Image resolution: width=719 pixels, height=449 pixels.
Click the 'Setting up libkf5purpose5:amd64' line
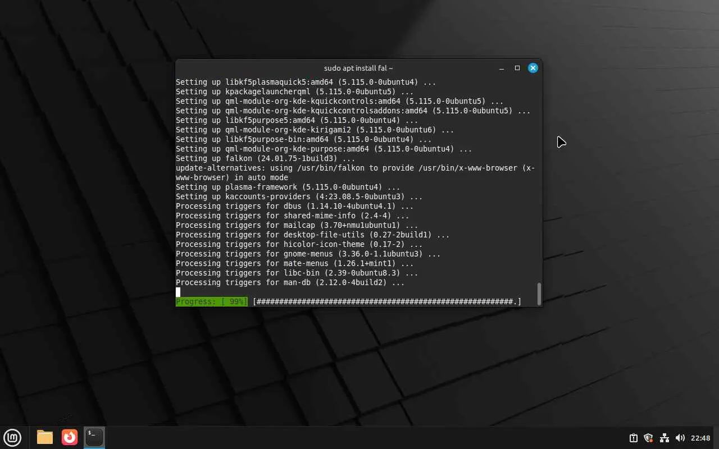coord(297,121)
